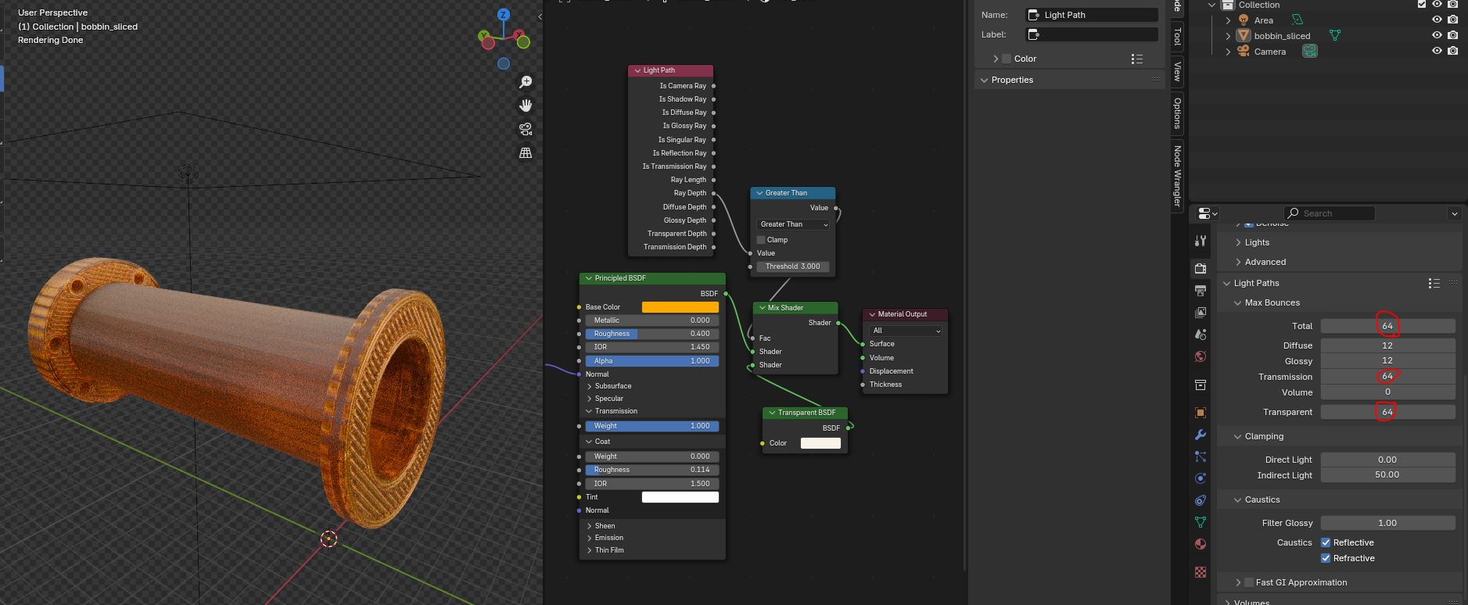Activate the pan hand tool in the viewport
1468x605 pixels.
pyautogui.click(x=526, y=106)
